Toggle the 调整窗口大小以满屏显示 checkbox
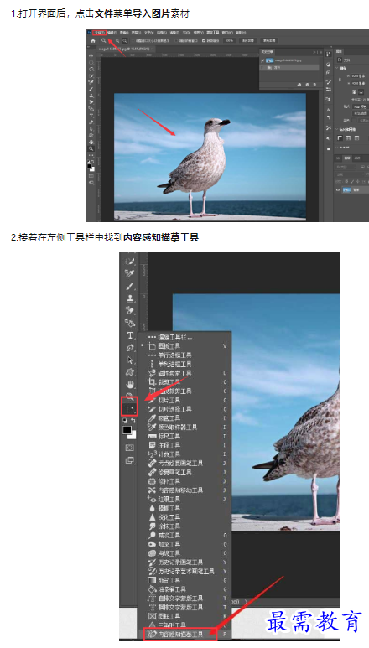The image size is (369, 648). [x=133, y=40]
